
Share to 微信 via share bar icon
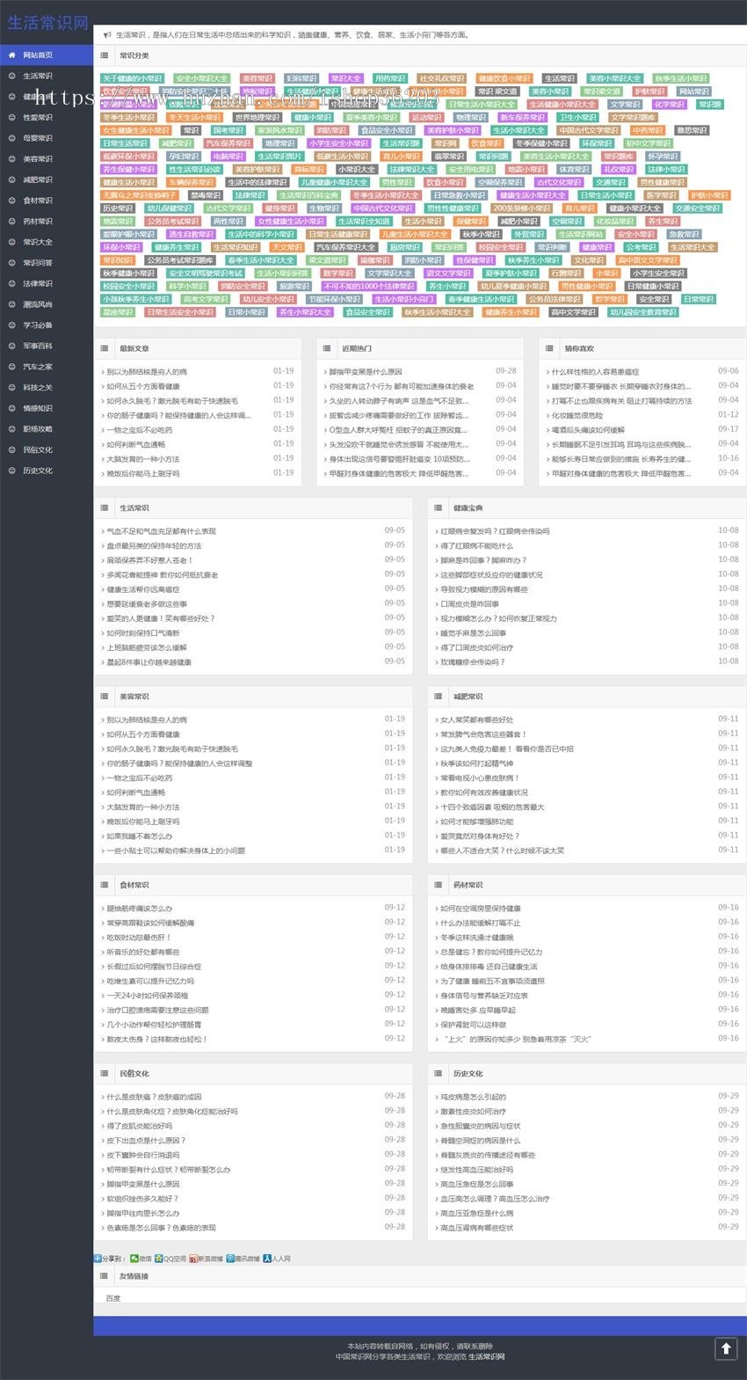coord(134,1259)
